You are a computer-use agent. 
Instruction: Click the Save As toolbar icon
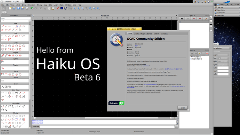[22, 8]
